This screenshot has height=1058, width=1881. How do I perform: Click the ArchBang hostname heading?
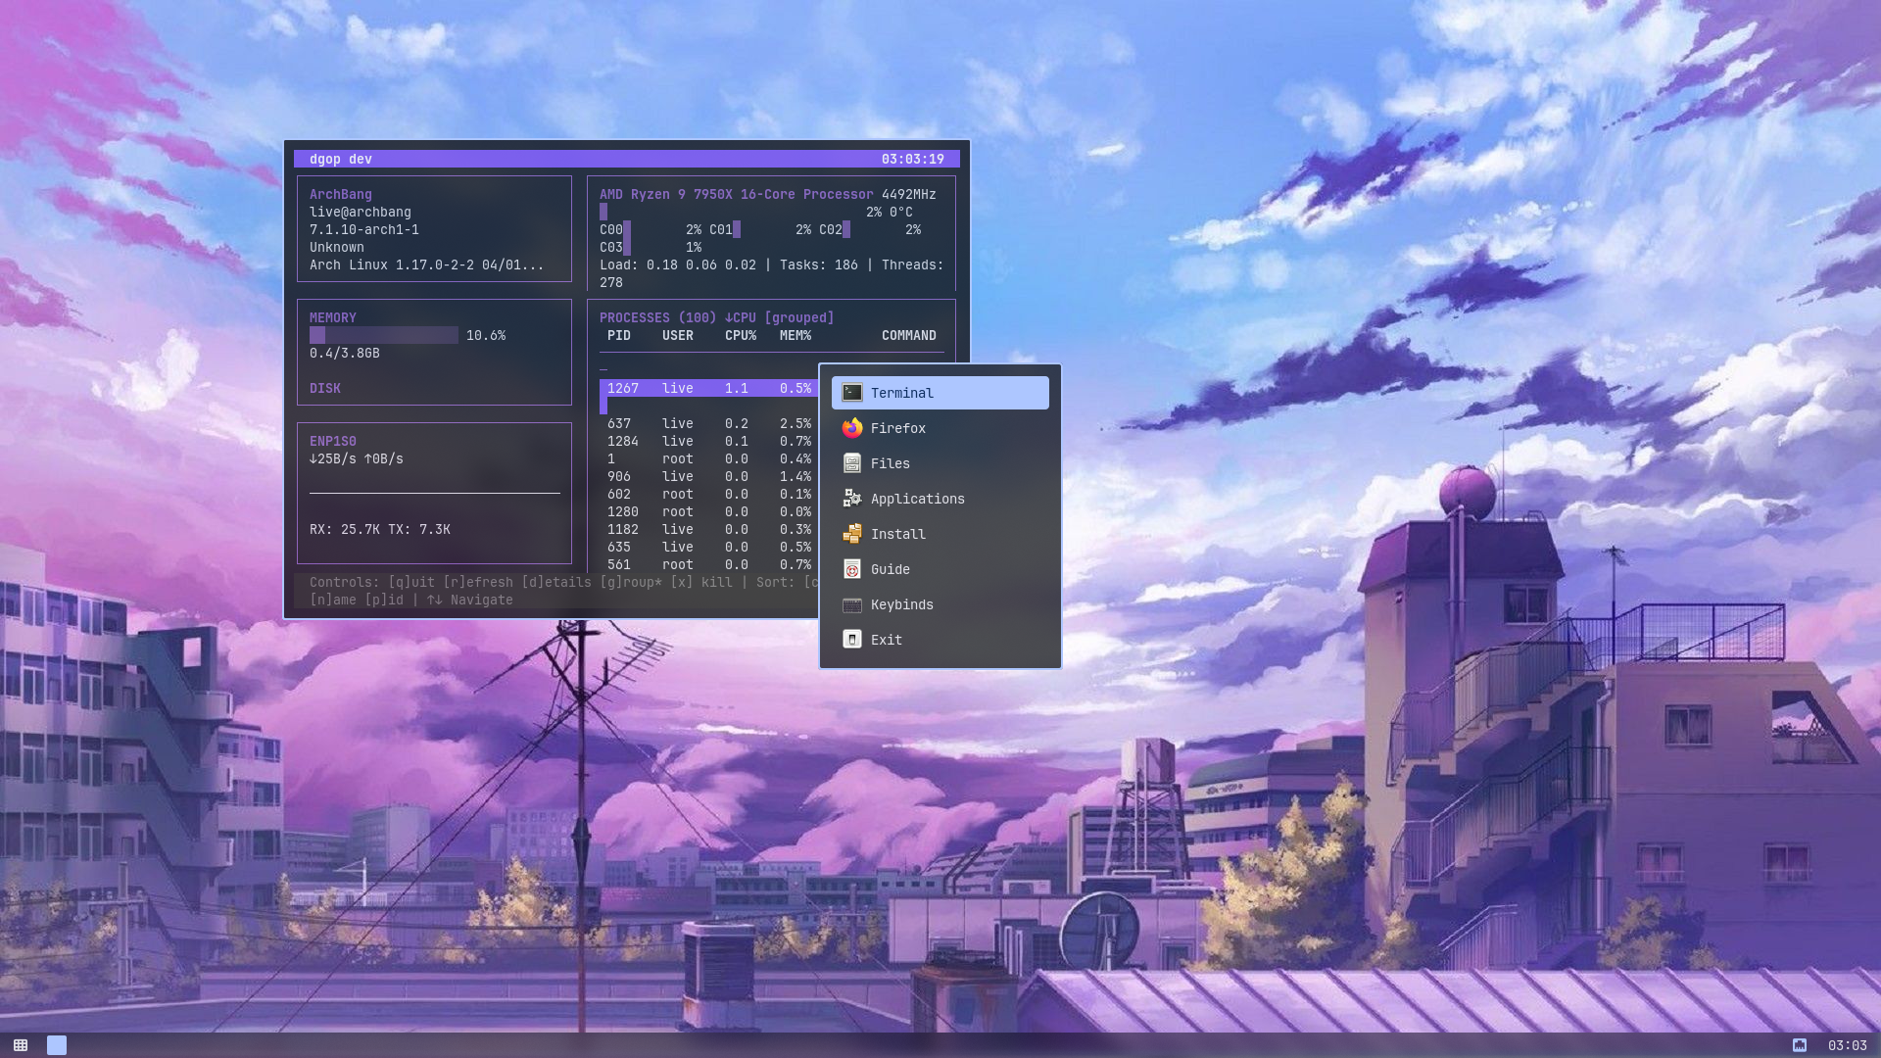(x=341, y=194)
